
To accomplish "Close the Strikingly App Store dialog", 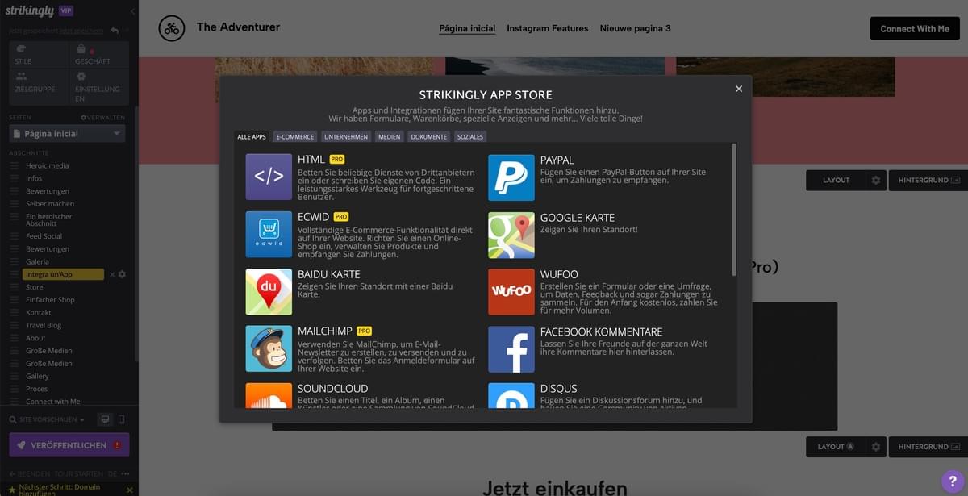I will [x=738, y=89].
